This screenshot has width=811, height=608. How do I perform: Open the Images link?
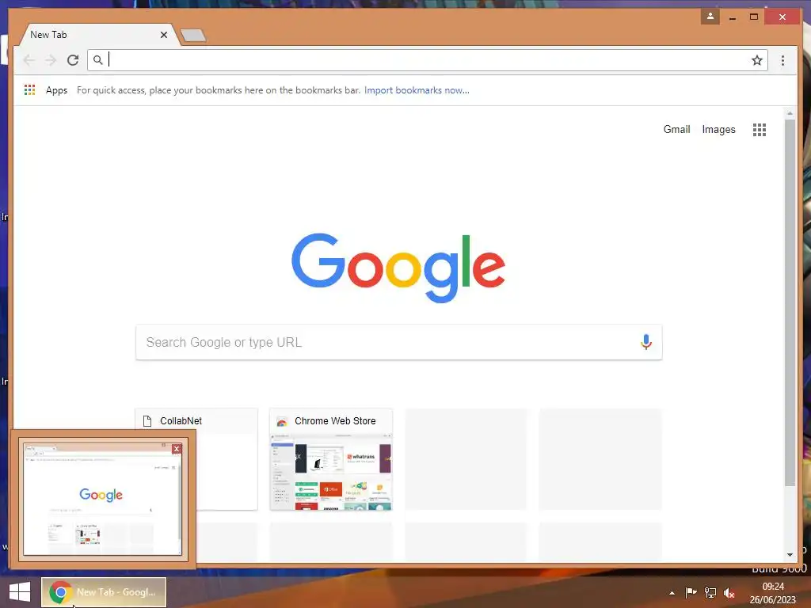pos(718,129)
